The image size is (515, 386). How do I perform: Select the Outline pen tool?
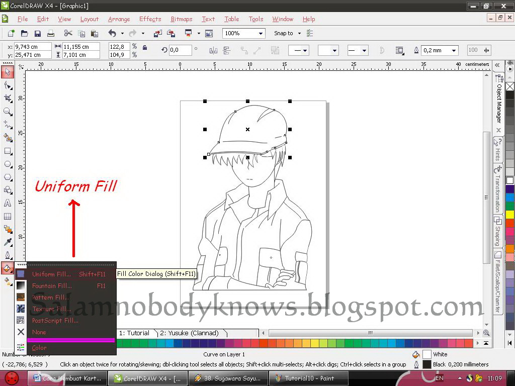click(x=8, y=255)
